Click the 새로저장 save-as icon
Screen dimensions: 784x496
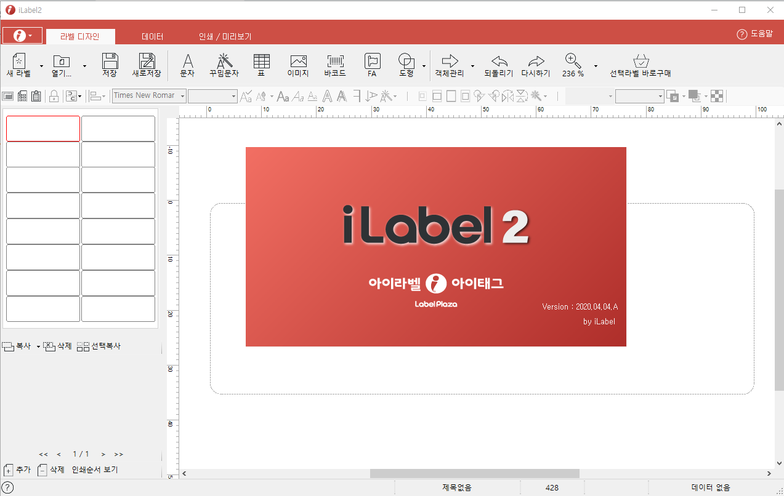[147, 66]
